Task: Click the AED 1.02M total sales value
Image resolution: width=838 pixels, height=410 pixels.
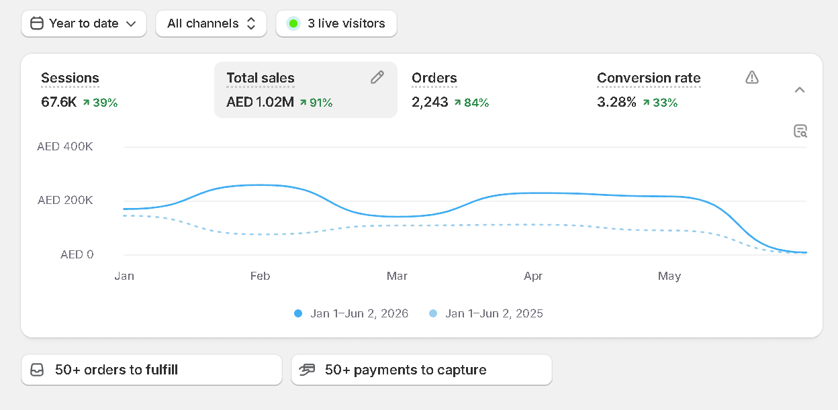Action: [x=260, y=103]
